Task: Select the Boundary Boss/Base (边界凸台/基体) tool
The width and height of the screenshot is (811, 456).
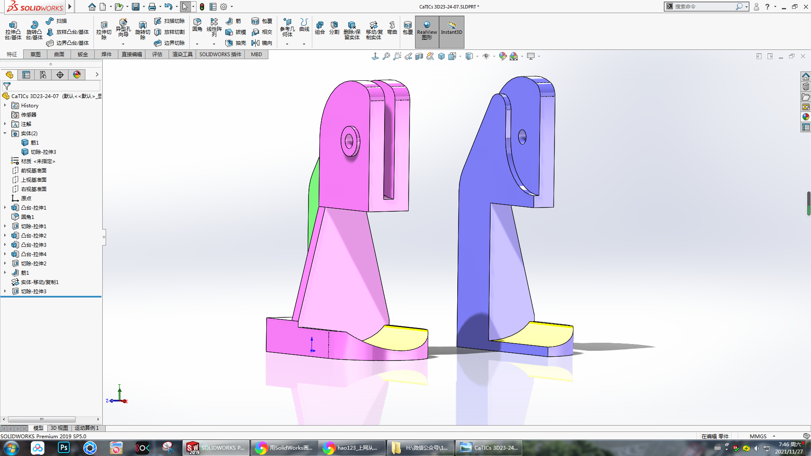Action: coord(68,43)
